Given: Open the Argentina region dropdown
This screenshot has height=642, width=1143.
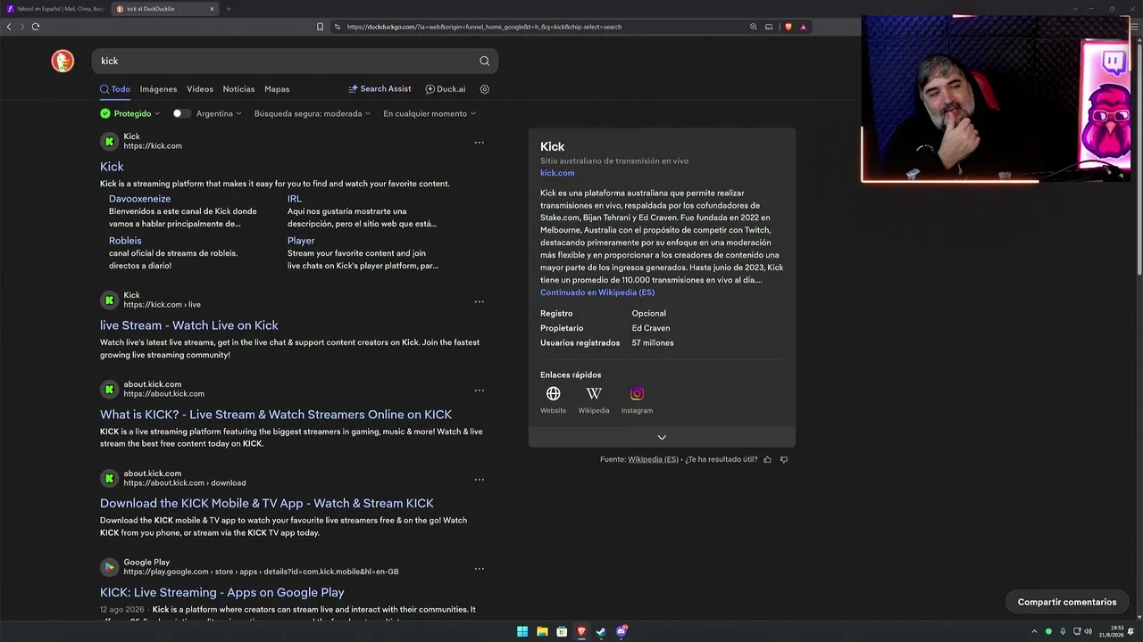Looking at the screenshot, I should [219, 114].
